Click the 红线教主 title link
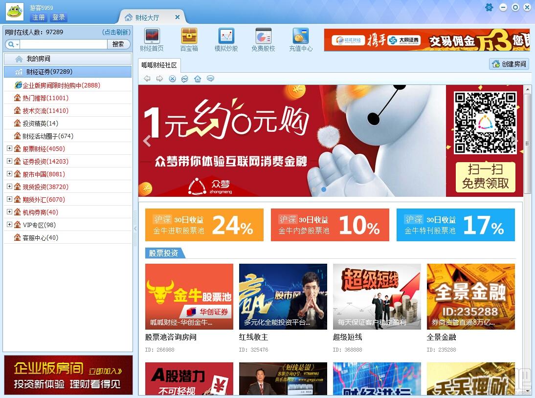The height and width of the screenshot is (398, 535). click(253, 337)
